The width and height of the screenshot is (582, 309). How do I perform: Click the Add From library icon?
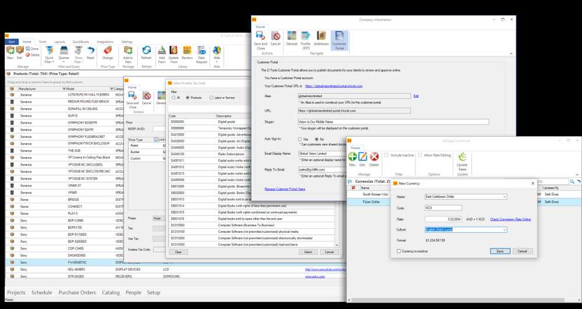[162, 51]
